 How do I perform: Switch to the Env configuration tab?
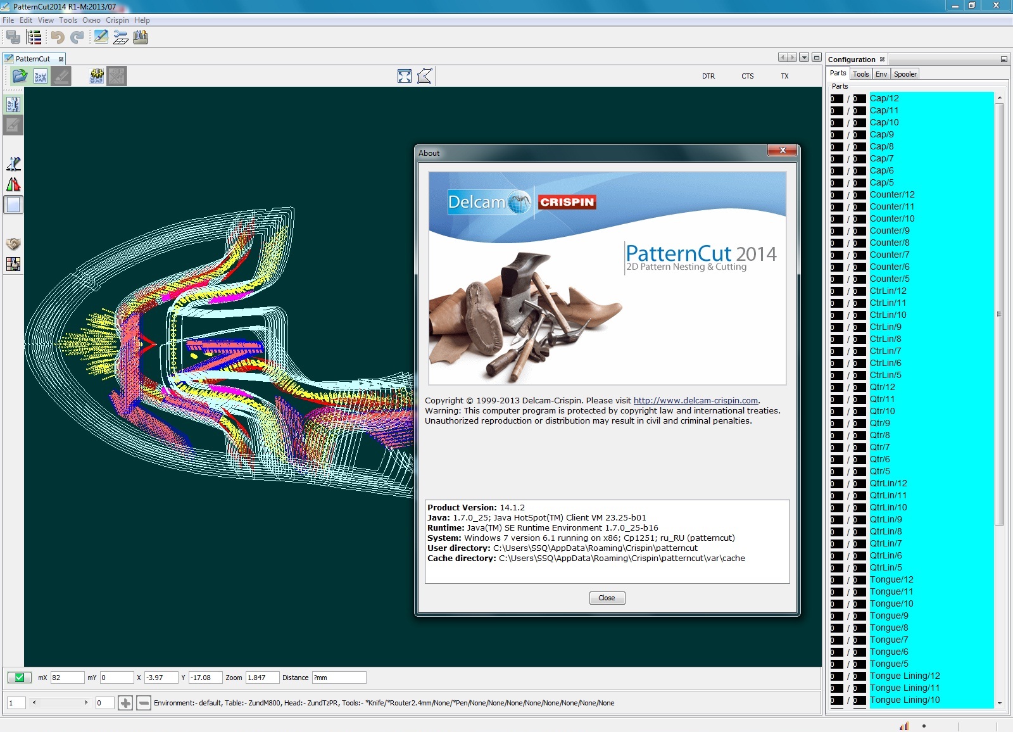point(881,74)
